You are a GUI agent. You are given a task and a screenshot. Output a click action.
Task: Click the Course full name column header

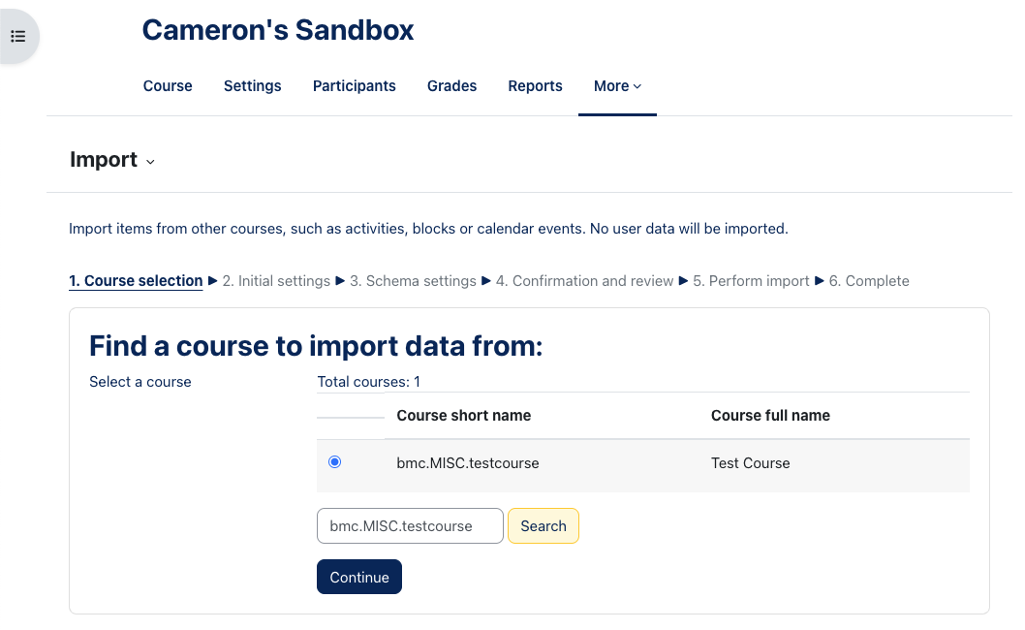[x=771, y=416]
